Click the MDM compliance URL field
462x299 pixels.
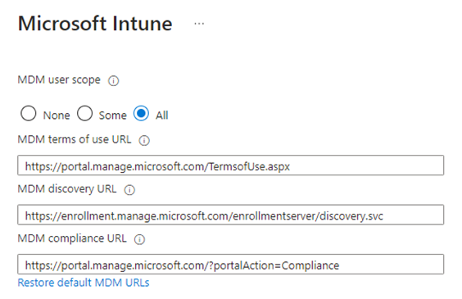pyautogui.click(x=231, y=265)
